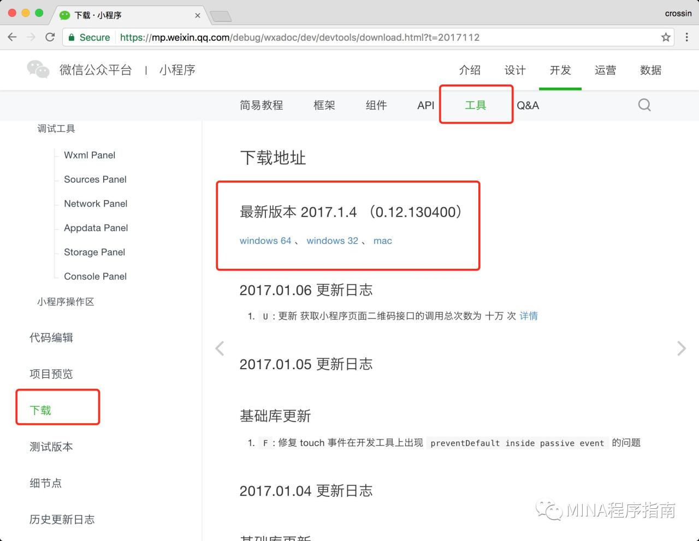
Task: Open the 详情 link in update log
Action: [529, 316]
